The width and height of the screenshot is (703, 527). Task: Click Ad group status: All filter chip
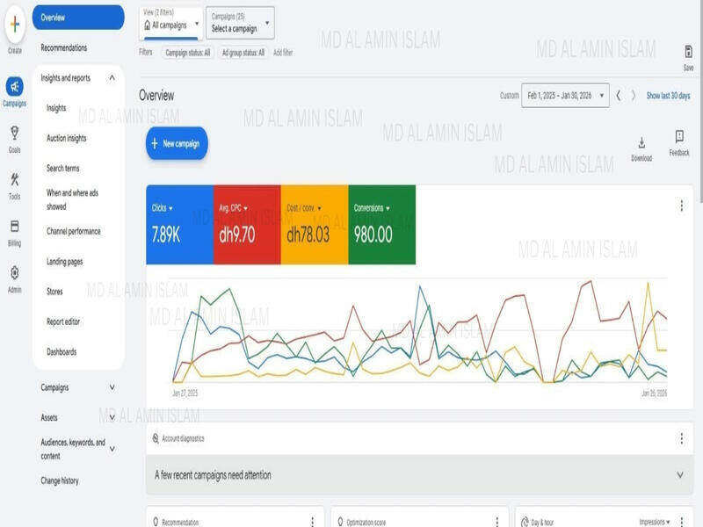tap(243, 53)
